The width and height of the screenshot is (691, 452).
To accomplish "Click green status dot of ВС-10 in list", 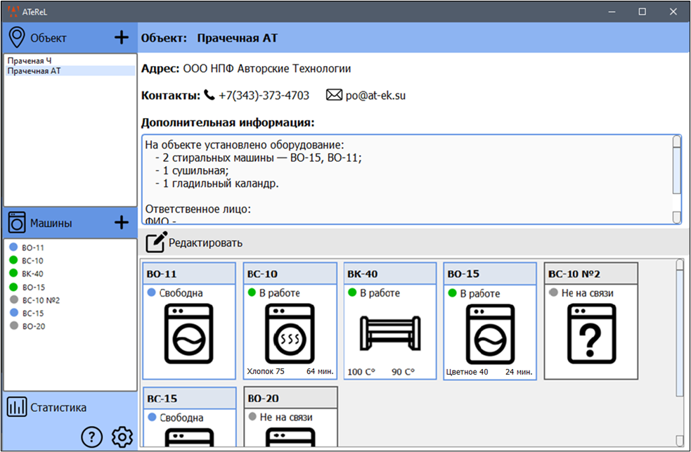I will (13, 260).
